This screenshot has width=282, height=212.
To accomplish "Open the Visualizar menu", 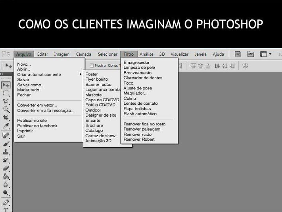I will coord(180,54).
